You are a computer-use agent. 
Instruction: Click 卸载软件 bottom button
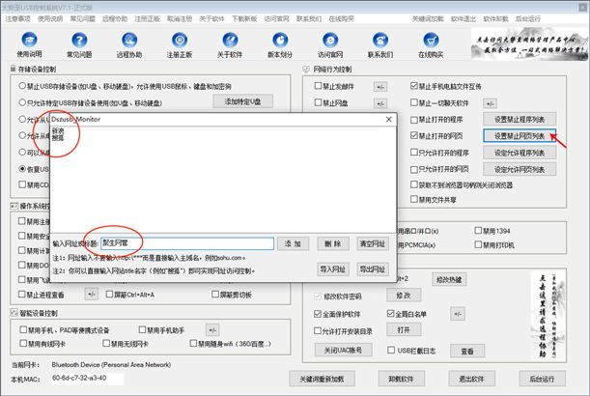tap(401, 379)
